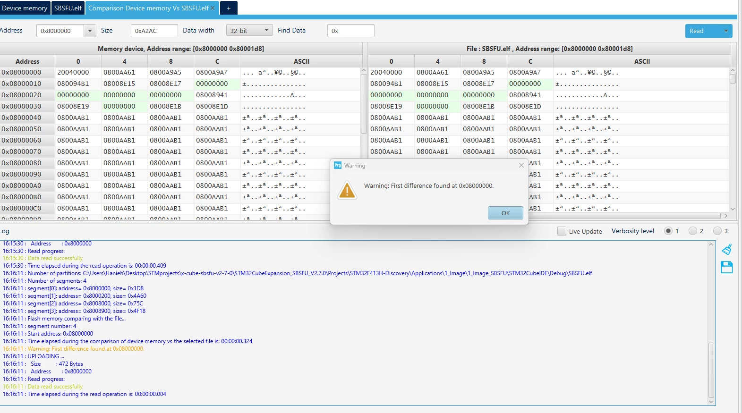Click the log panel's scroll-down arrow
The image size is (742, 413).
coord(711,402)
